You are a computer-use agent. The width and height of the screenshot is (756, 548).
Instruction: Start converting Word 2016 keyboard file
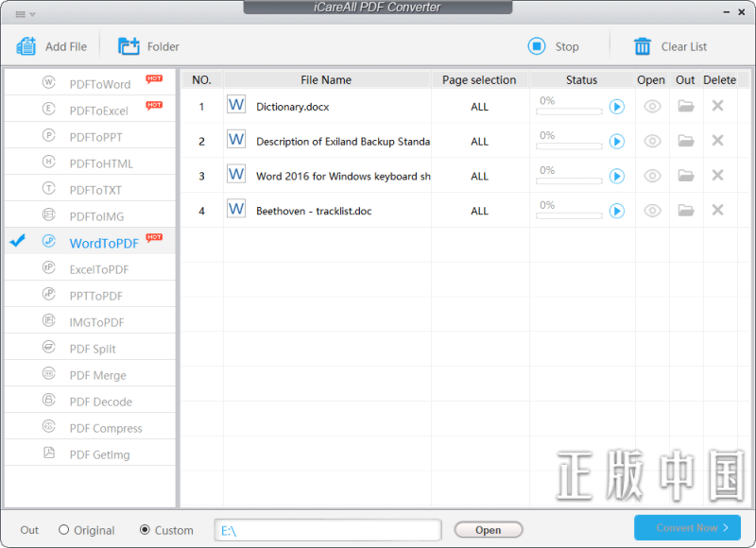click(617, 176)
